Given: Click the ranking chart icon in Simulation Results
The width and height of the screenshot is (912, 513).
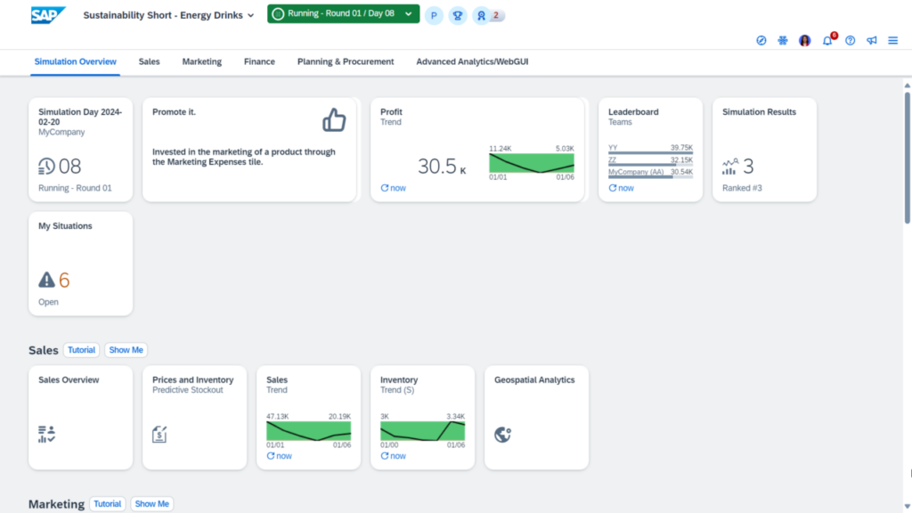Looking at the screenshot, I should (730, 167).
